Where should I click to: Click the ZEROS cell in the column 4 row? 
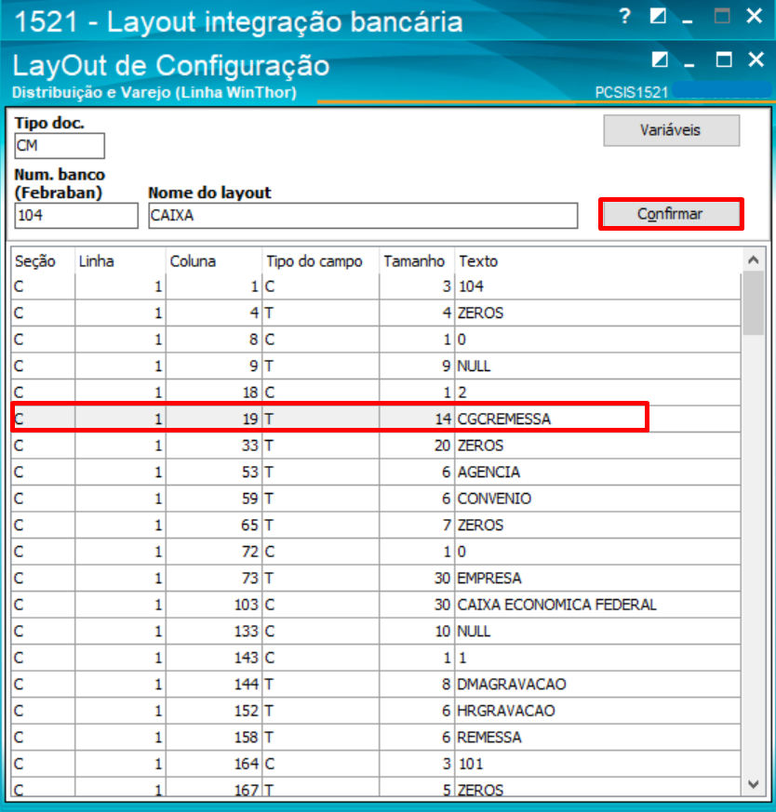pos(597,313)
